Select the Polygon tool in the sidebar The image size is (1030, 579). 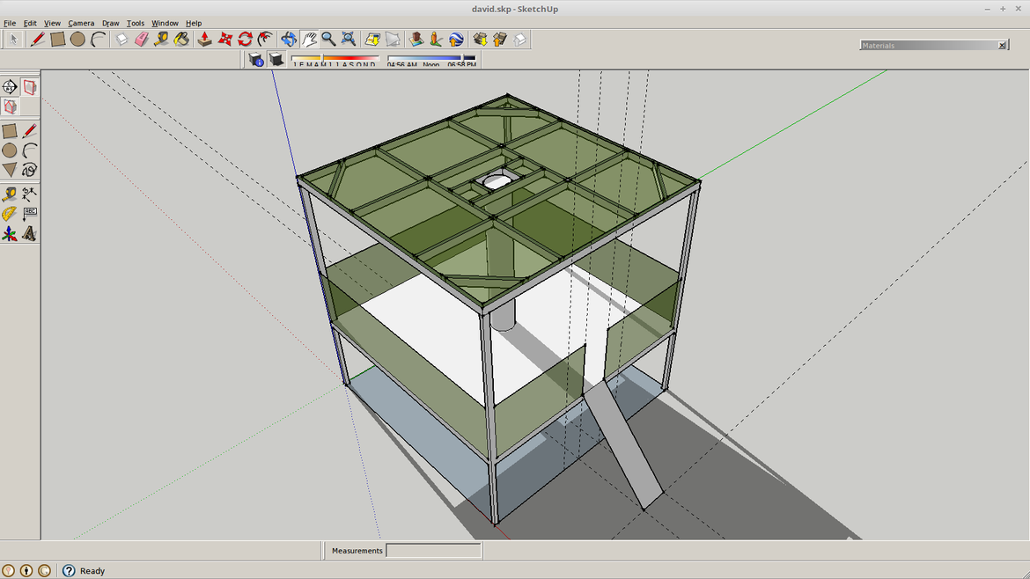[x=11, y=169]
